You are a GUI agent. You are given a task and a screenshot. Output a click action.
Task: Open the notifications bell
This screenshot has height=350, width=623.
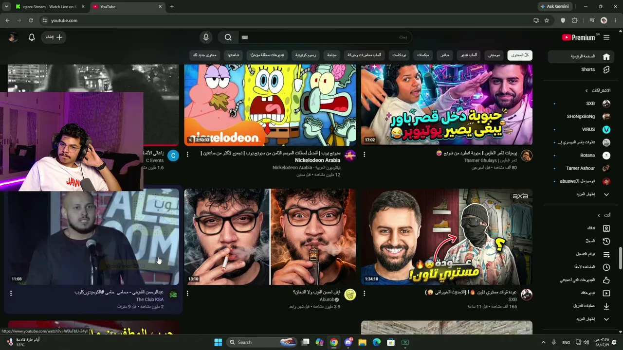coord(32,37)
